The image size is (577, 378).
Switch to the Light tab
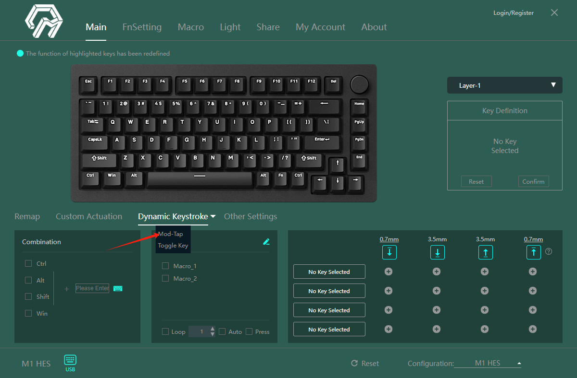click(230, 27)
